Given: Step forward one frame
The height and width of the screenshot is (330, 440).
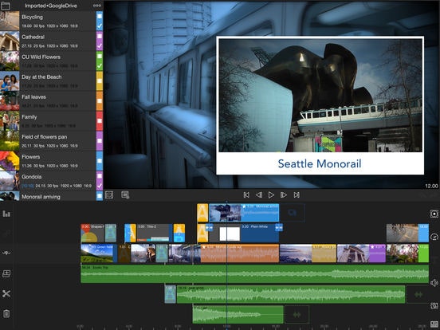Looking at the screenshot, I should 284,194.
